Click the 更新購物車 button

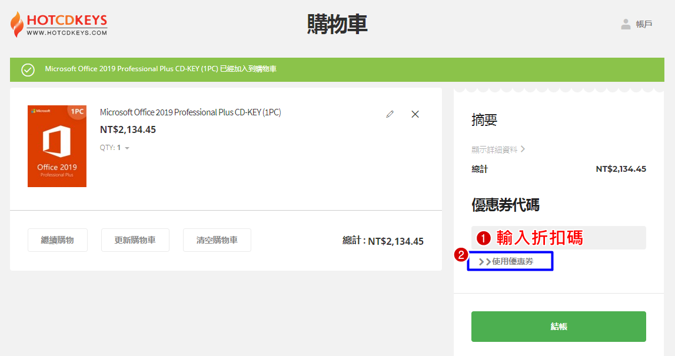(x=135, y=239)
